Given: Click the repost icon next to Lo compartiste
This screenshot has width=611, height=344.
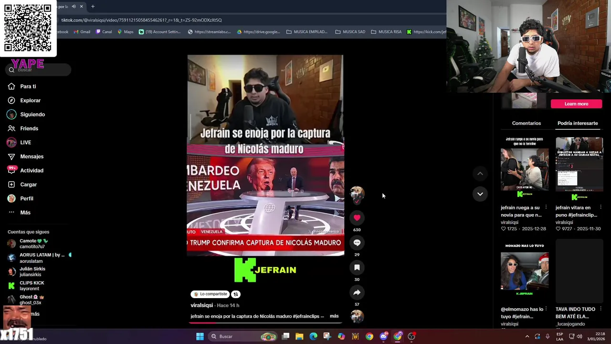Looking at the screenshot, I should 236,294.
